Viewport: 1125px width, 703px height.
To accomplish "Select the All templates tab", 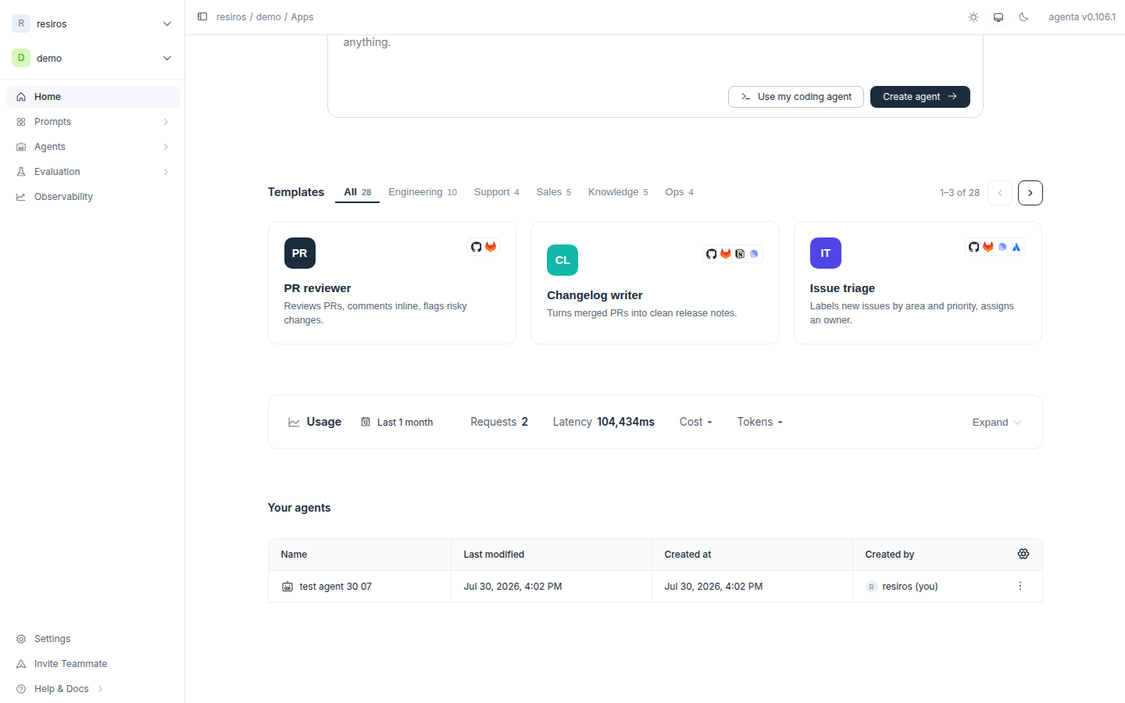I will tap(357, 192).
